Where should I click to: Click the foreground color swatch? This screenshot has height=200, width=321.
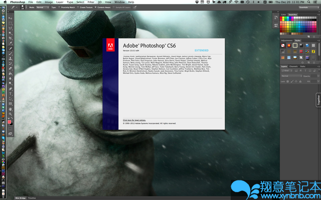(9, 122)
